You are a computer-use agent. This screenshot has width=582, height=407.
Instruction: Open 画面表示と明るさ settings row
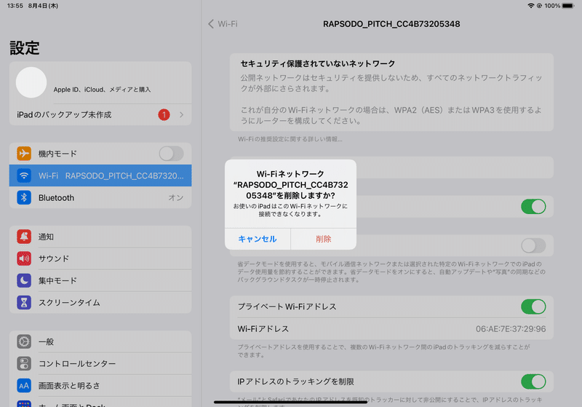click(x=100, y=385)
